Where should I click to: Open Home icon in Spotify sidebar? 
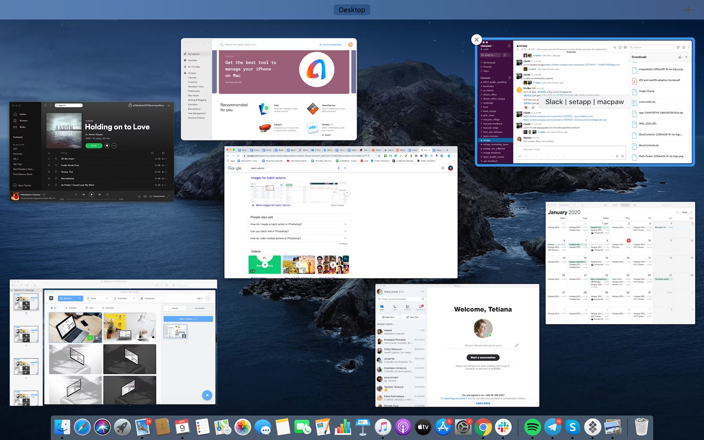[x=15, y=114]
